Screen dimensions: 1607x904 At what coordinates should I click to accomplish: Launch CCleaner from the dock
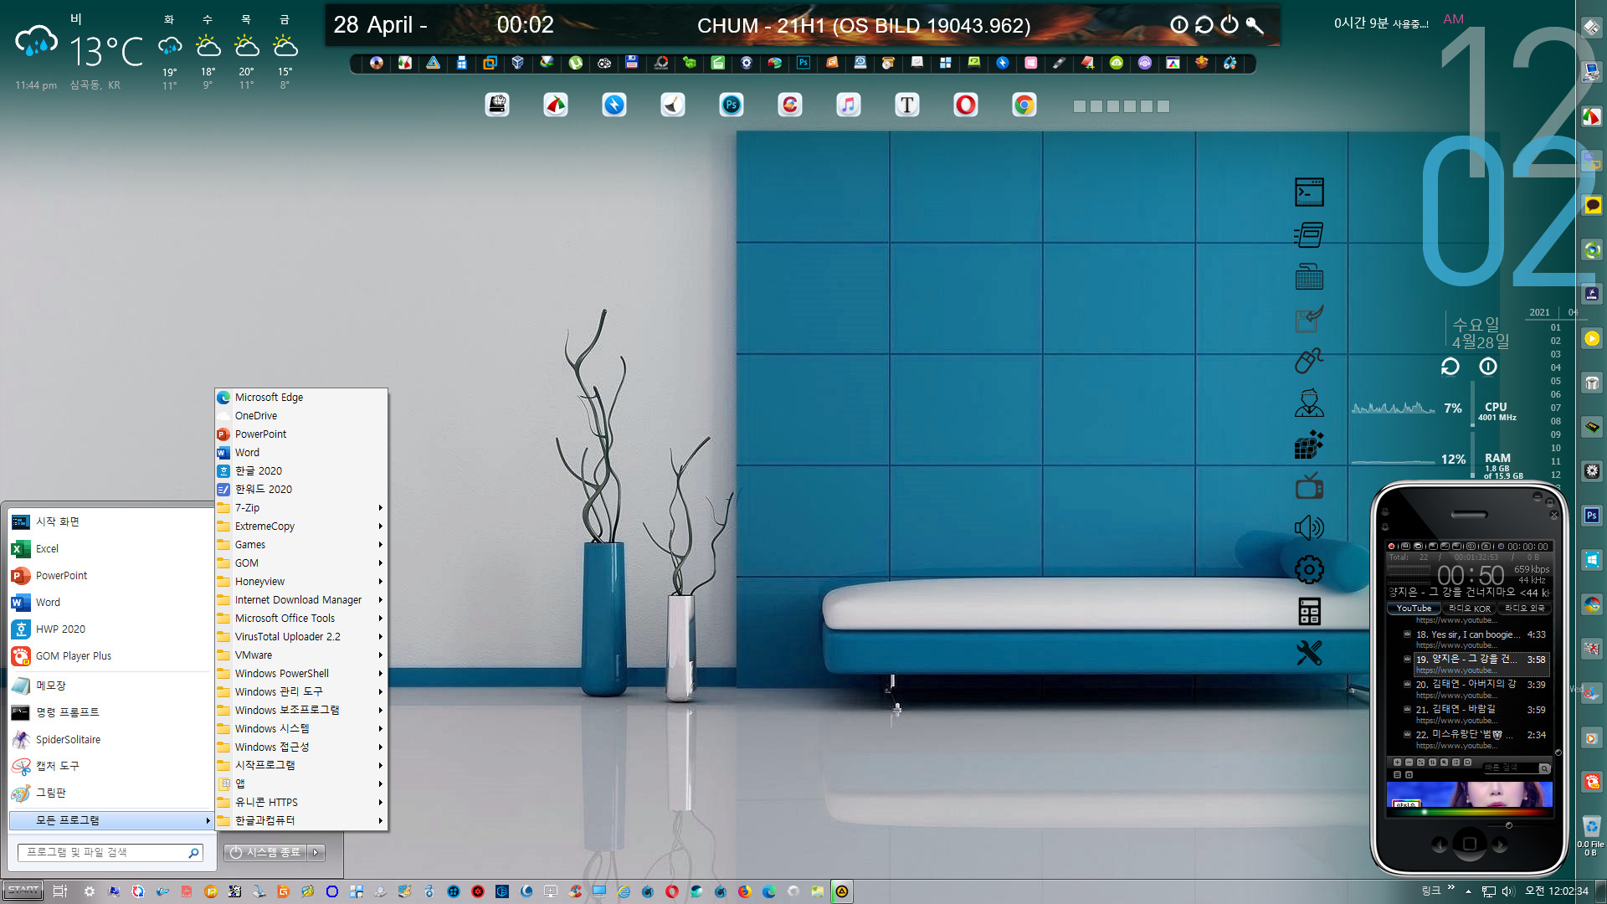pos(790,105)
